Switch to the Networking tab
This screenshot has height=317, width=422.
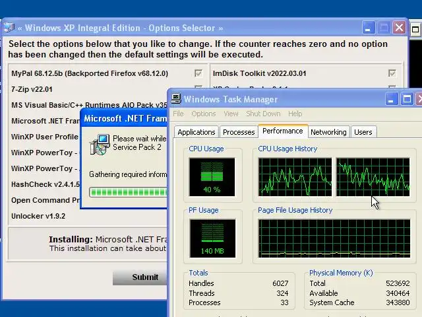(328, 132)
